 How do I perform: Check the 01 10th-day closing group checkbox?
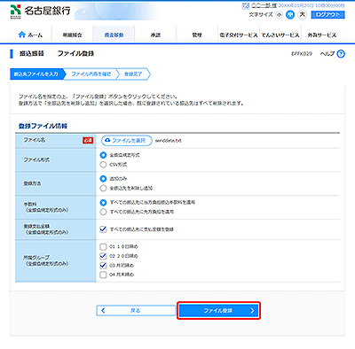click(x=103, y=246)
